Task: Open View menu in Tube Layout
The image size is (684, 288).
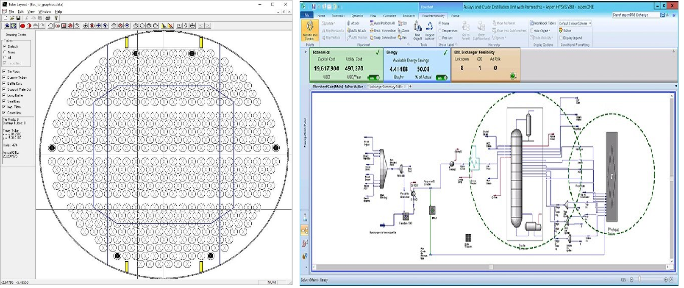Action: pyautogui.click(x=31, y=11)
